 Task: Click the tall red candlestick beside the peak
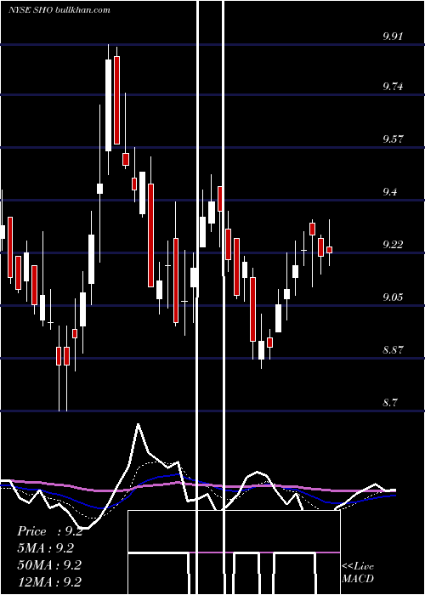(117, 100)
